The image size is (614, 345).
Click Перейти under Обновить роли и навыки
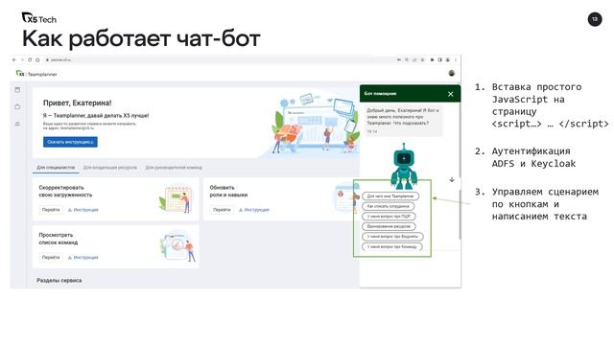pos(222,210)
